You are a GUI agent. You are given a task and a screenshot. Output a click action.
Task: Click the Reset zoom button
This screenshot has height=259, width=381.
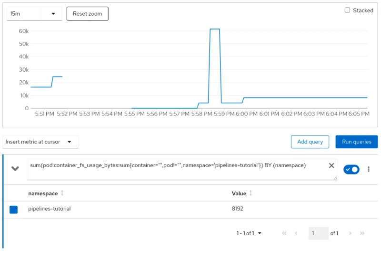pyautogui.click(x=88, y=14)
